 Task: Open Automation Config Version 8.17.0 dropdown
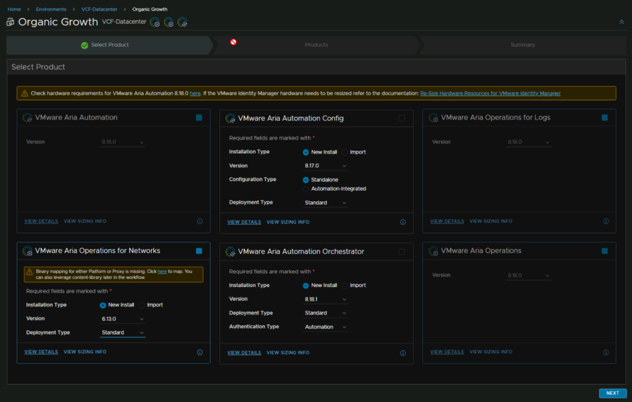click(325, 166)
